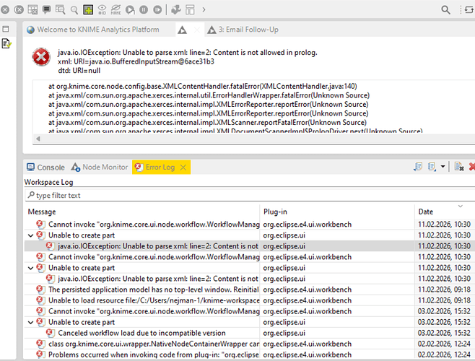The width and height of the screenshot is (475, 361).
Task: Toggle the hide node names icon
Action: [x=116, y=9]
